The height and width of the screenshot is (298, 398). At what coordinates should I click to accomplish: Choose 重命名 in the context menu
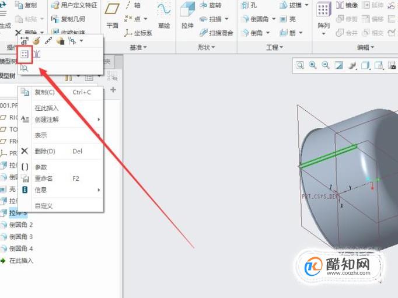pos(61,178)
